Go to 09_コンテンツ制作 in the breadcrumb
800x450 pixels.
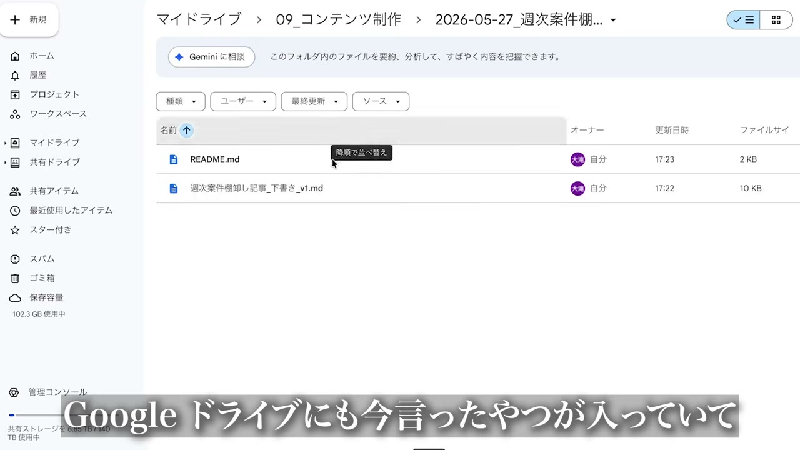coord(339,19)
